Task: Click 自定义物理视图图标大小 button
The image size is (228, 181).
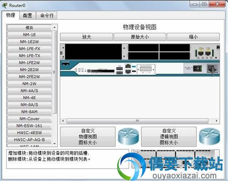Action: (88, 137)
